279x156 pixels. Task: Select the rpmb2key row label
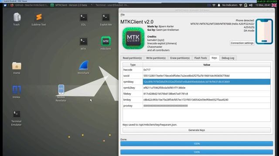133,88
